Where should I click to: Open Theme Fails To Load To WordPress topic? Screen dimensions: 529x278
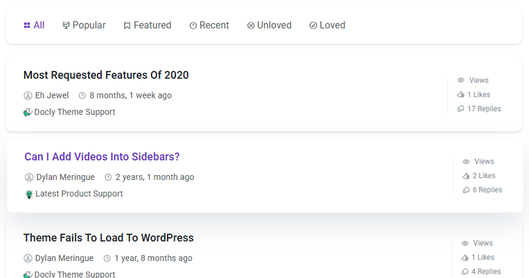(108, 238)
